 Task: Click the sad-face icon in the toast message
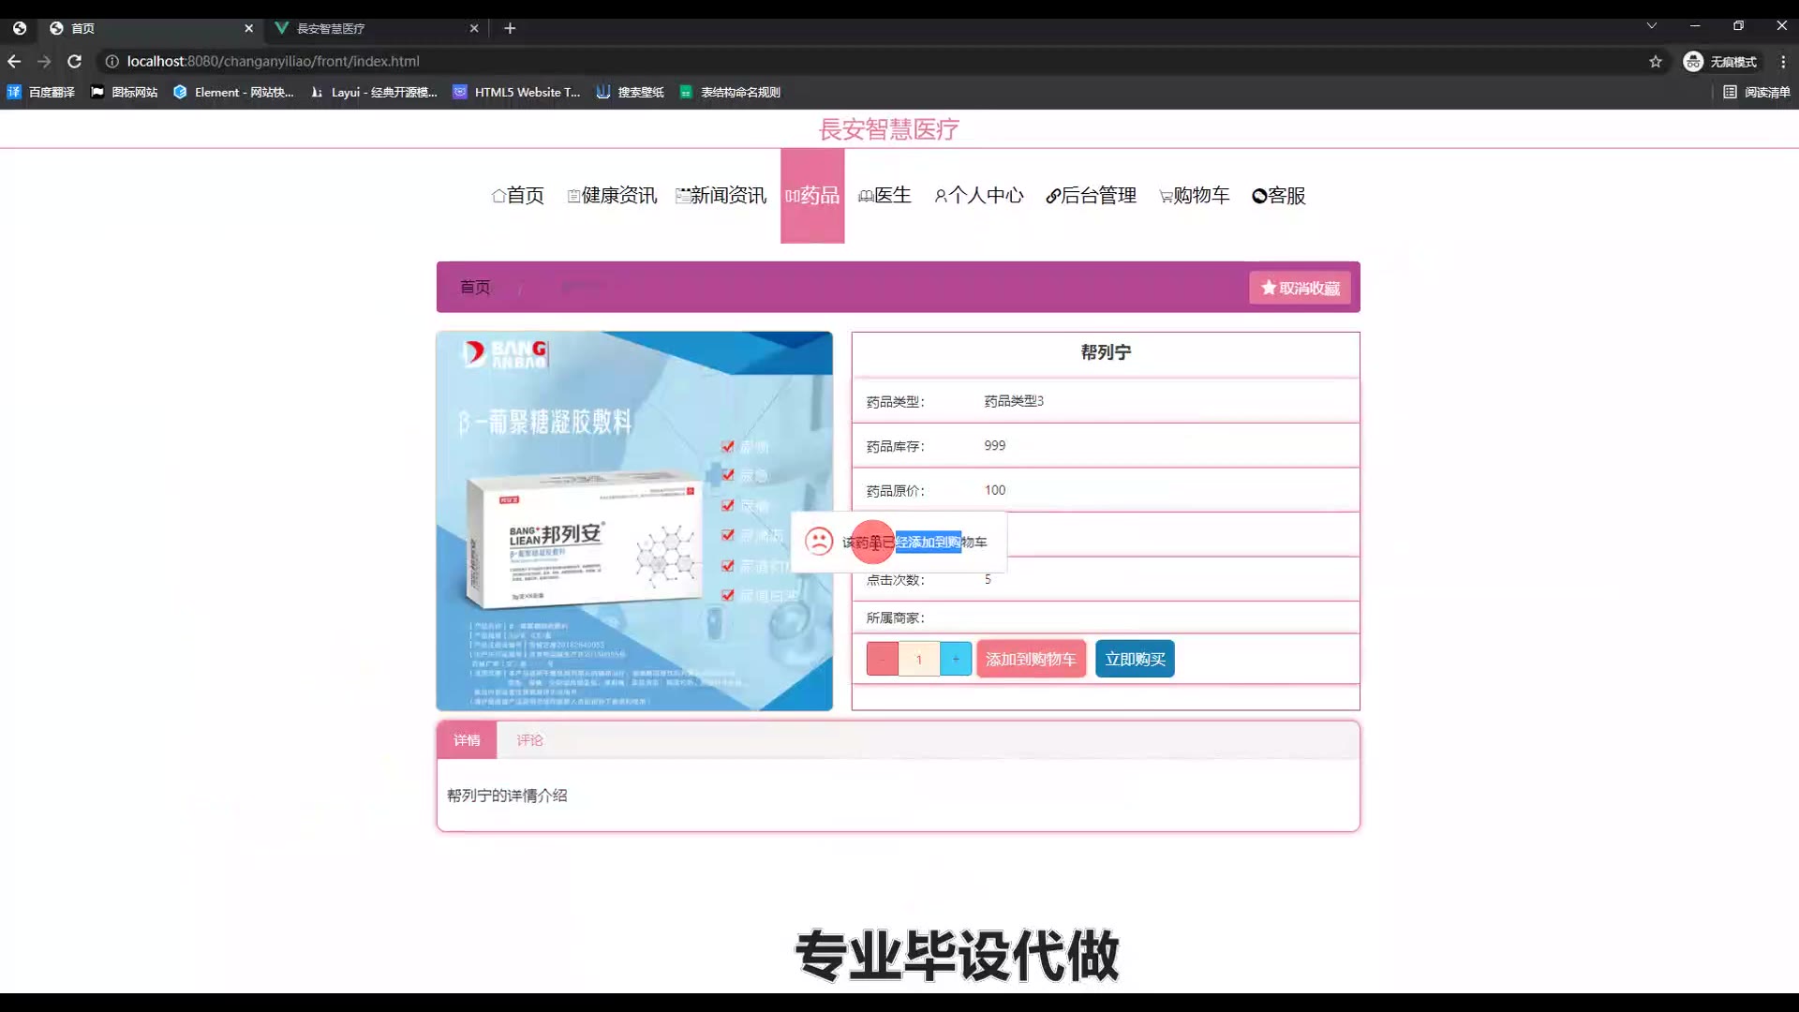(819, 541)
